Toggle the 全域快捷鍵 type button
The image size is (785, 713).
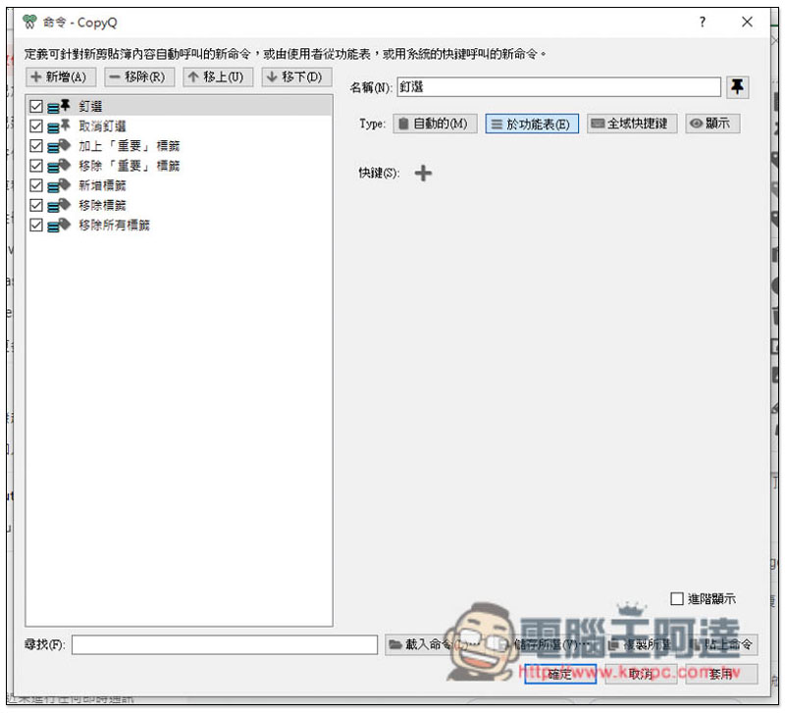pos(632,124)
